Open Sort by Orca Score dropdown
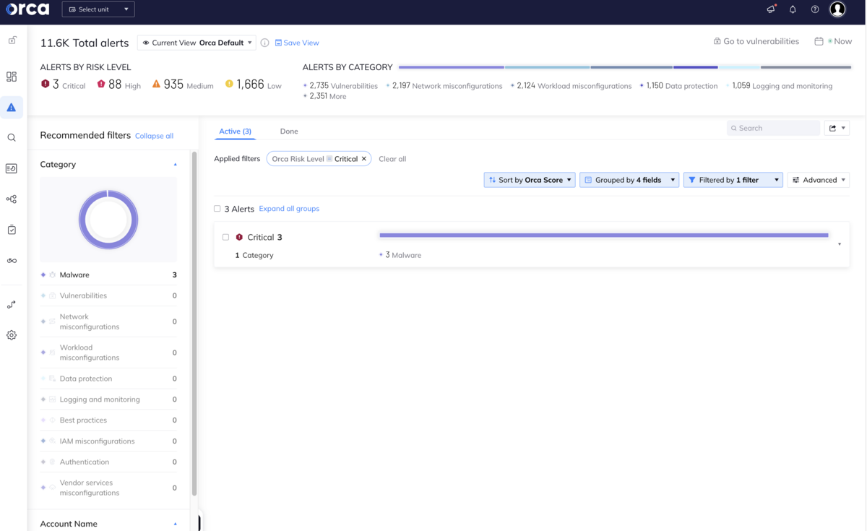 530,180
